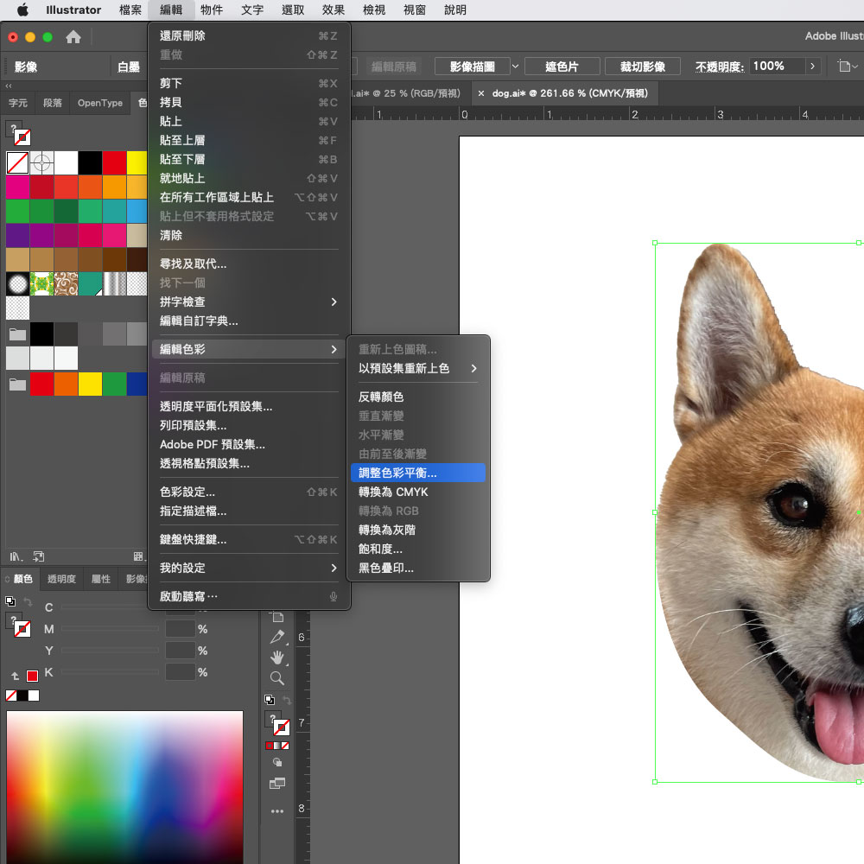Pick the yellow swatch in the top swatch row

point(137,162)
